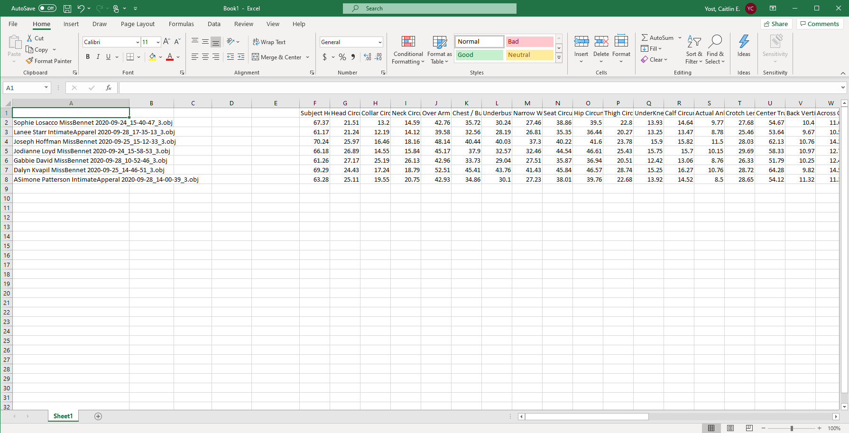
Task: Apply the Neutral cell style swatch
Action: pos(529,55)
